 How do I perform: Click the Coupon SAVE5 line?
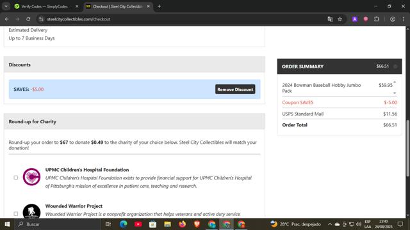click(340, 102)
